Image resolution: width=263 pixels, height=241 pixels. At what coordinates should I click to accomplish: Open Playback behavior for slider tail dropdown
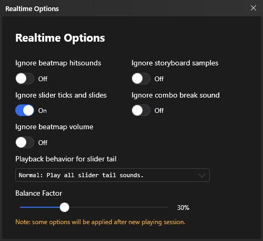[x=113, y=175]
